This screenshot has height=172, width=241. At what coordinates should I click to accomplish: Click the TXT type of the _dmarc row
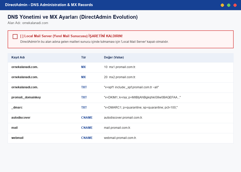point(84,107)
